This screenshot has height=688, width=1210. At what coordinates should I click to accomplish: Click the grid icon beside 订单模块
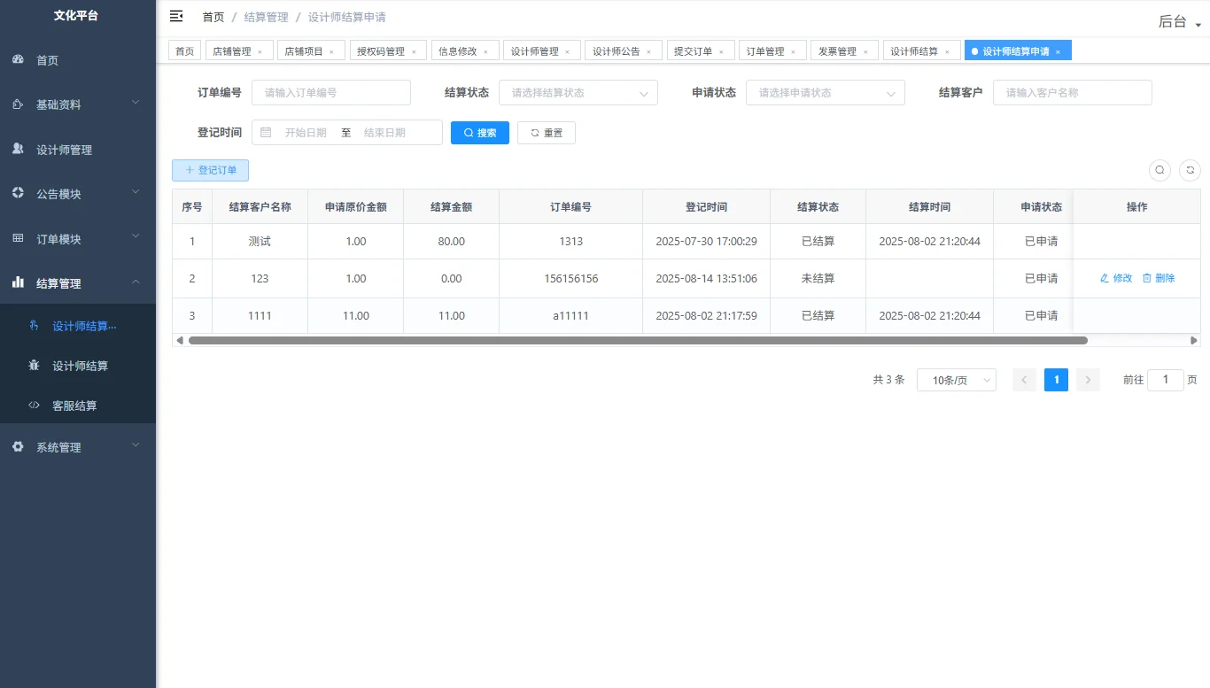[x=18, y=238]
